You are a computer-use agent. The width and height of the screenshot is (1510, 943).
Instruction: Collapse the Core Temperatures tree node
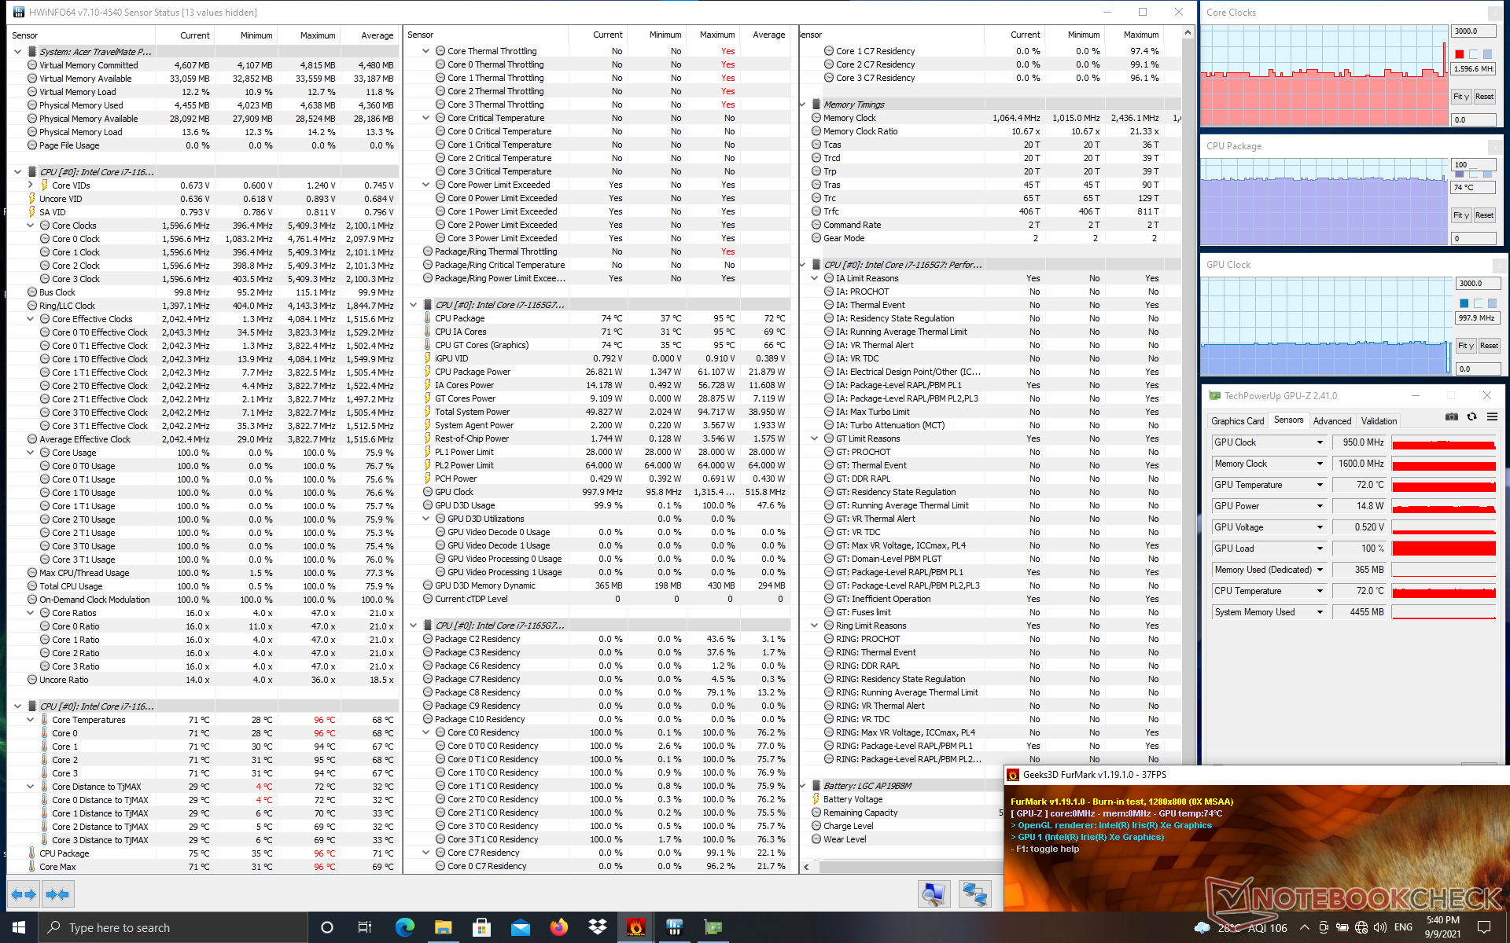tap(31, 720)
